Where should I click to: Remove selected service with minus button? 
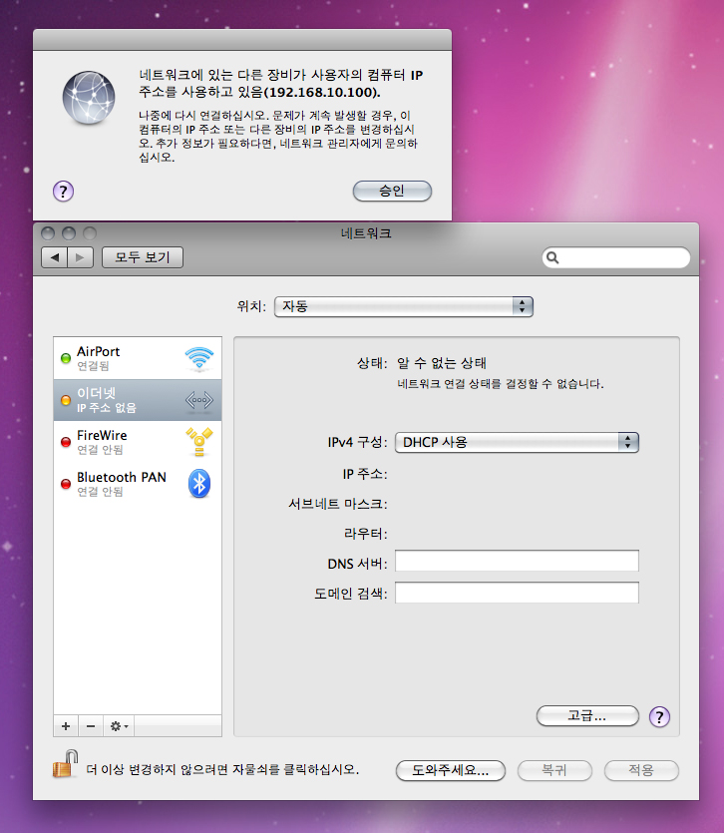tap(90, 725)
